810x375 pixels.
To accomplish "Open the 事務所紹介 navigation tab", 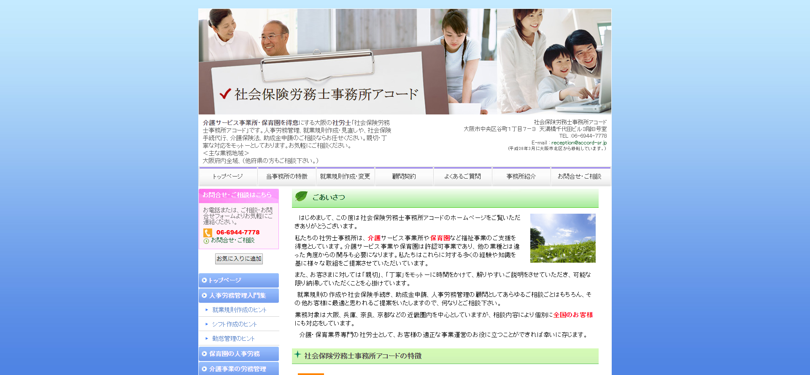I will [x=521, y=177].
